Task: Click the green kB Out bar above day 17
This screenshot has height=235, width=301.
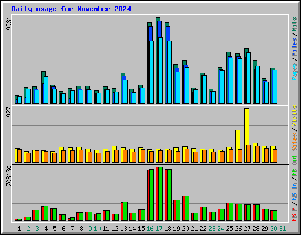Action: tap(160, 194)
